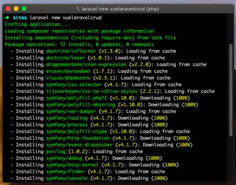The image size is (236, 185).
Task: Click the green zoom window button
Action: [24, 9]
